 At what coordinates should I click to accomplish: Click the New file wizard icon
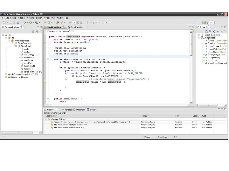[4, 22]
